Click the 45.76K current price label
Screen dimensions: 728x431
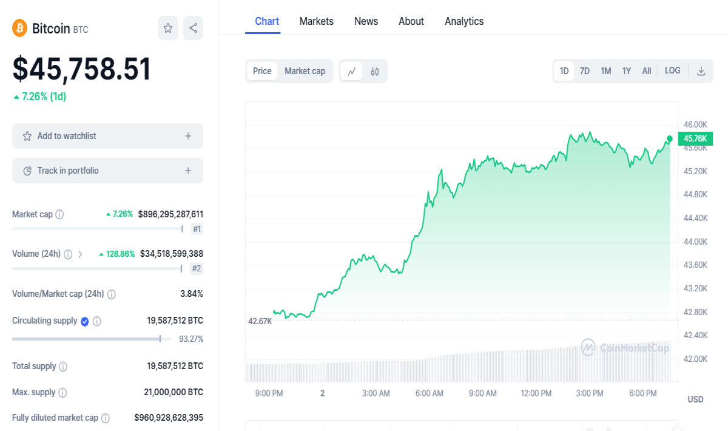click(x=695, y=138)
